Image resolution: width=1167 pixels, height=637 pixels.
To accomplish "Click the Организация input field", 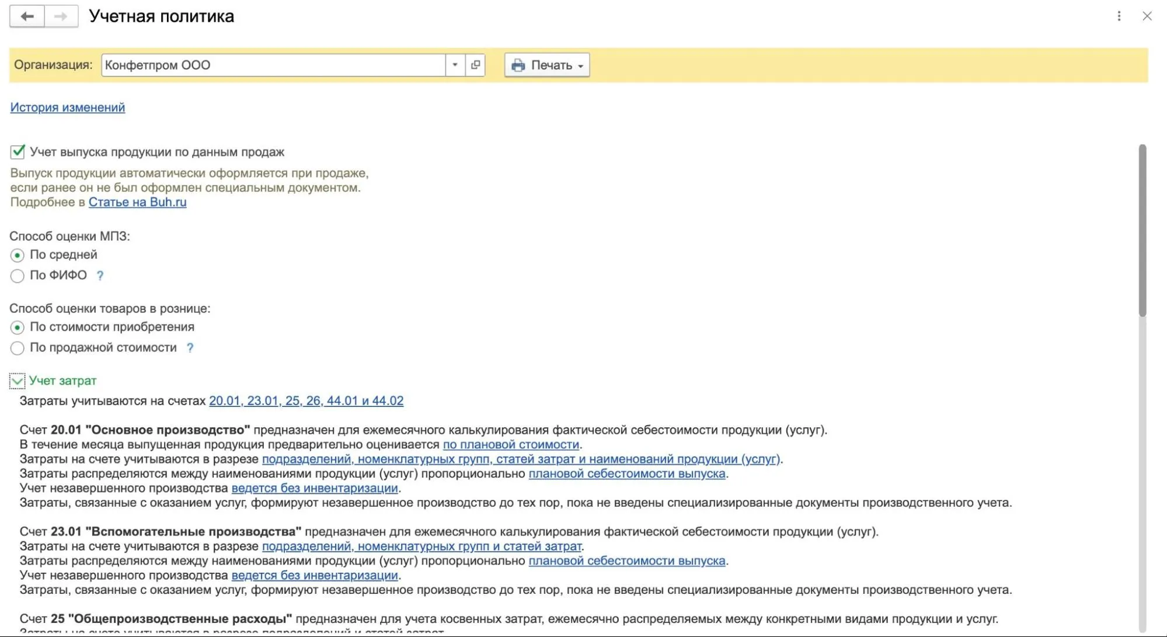I will pyautogui.click(x=273, y=65).
